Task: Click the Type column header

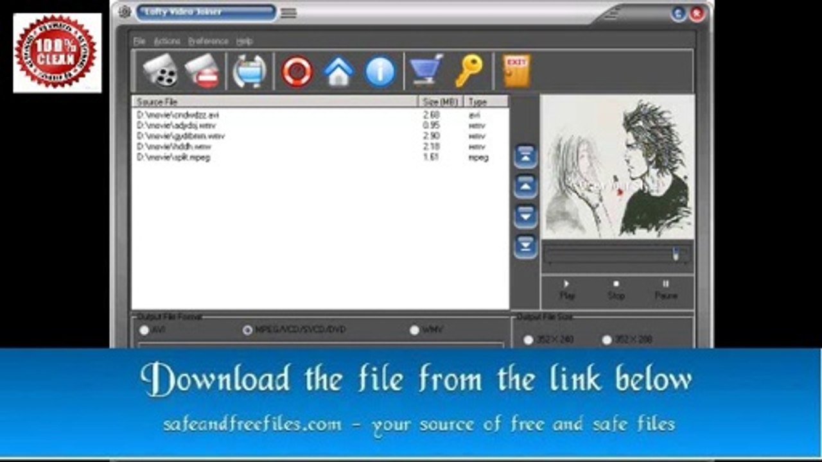Action: click(x=486, y=101)
